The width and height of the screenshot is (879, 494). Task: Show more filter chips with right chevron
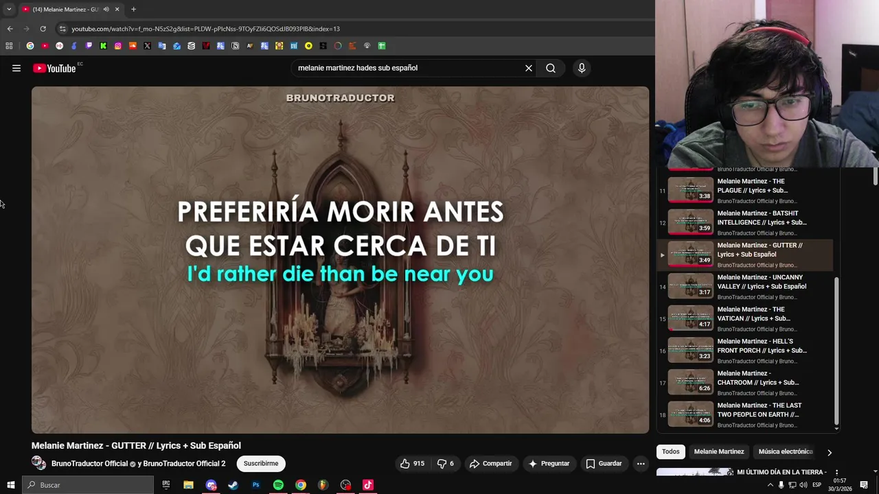point(829,452)
